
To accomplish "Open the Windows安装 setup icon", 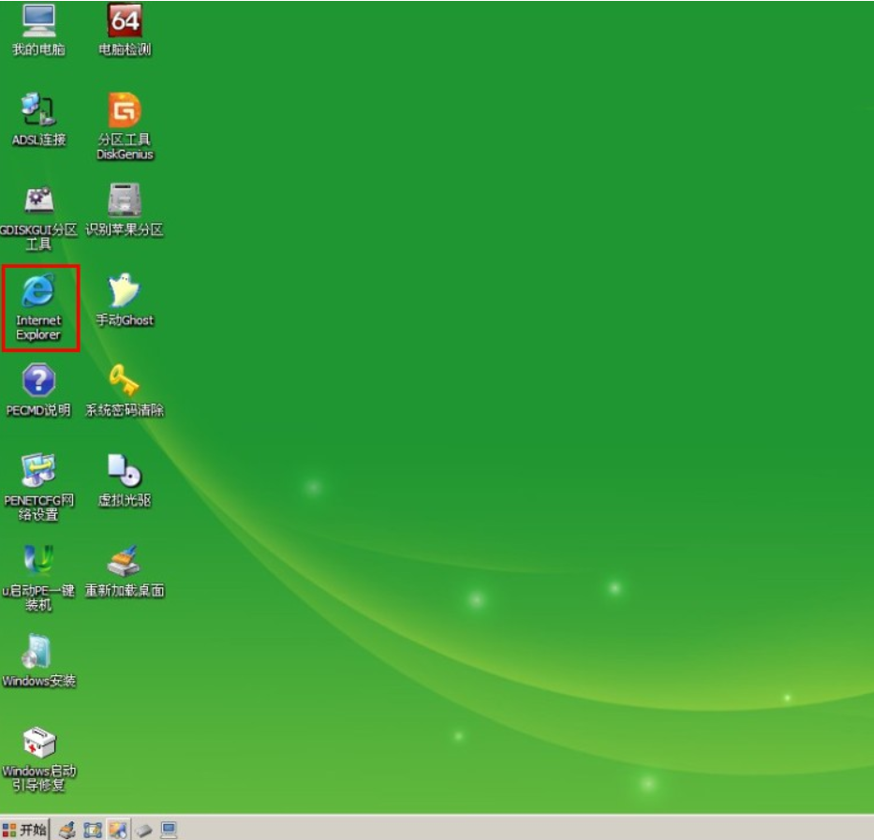I will [x=38, y=652].
